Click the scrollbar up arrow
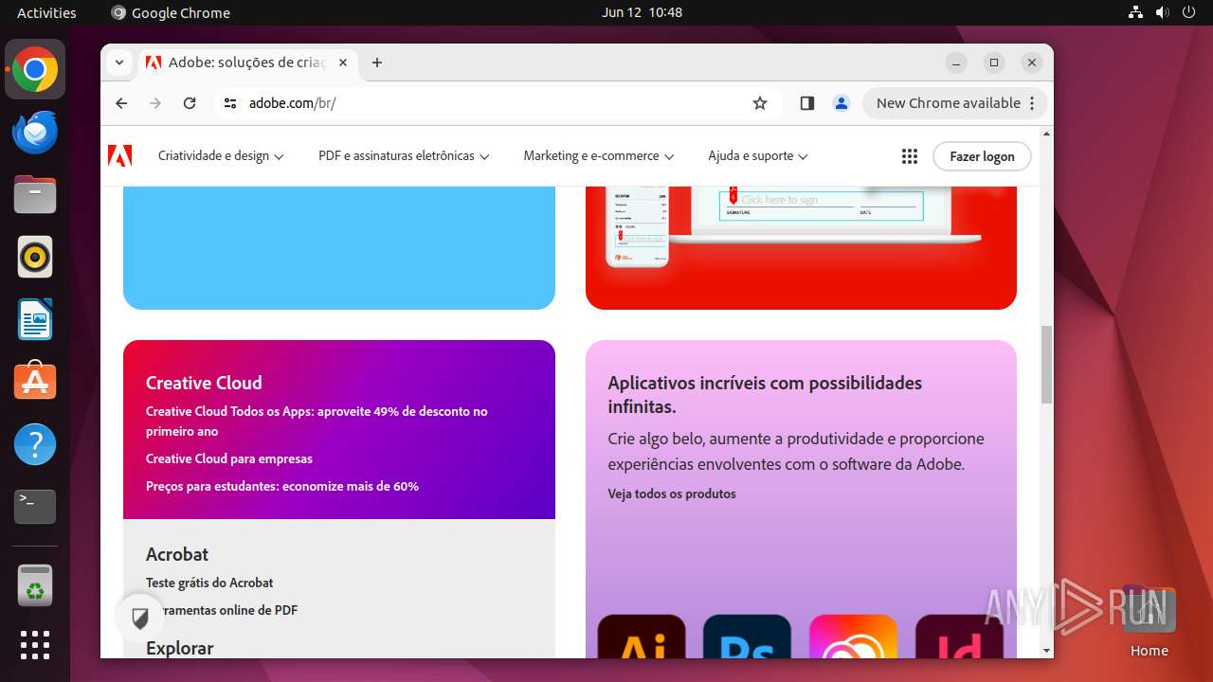The height and width of the screenshot is (682, 1213). click(x=1046, y=134)
